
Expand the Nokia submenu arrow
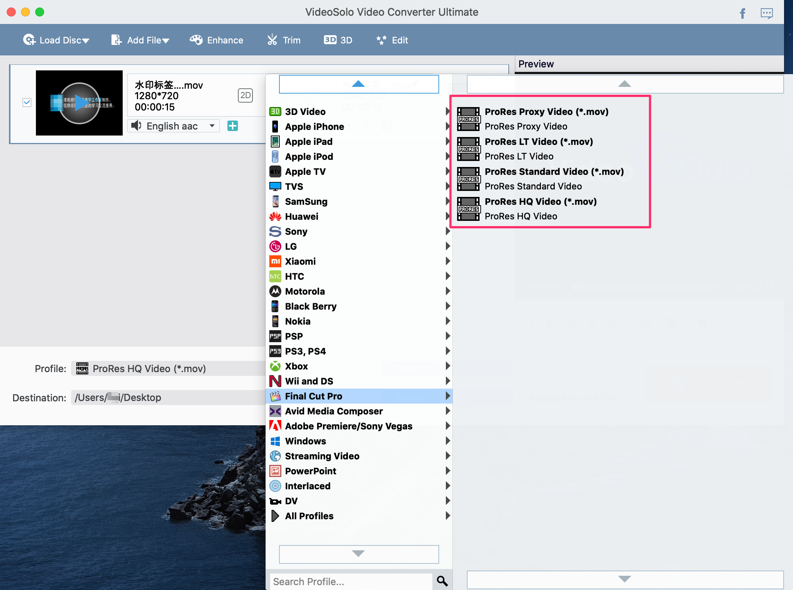448,321
